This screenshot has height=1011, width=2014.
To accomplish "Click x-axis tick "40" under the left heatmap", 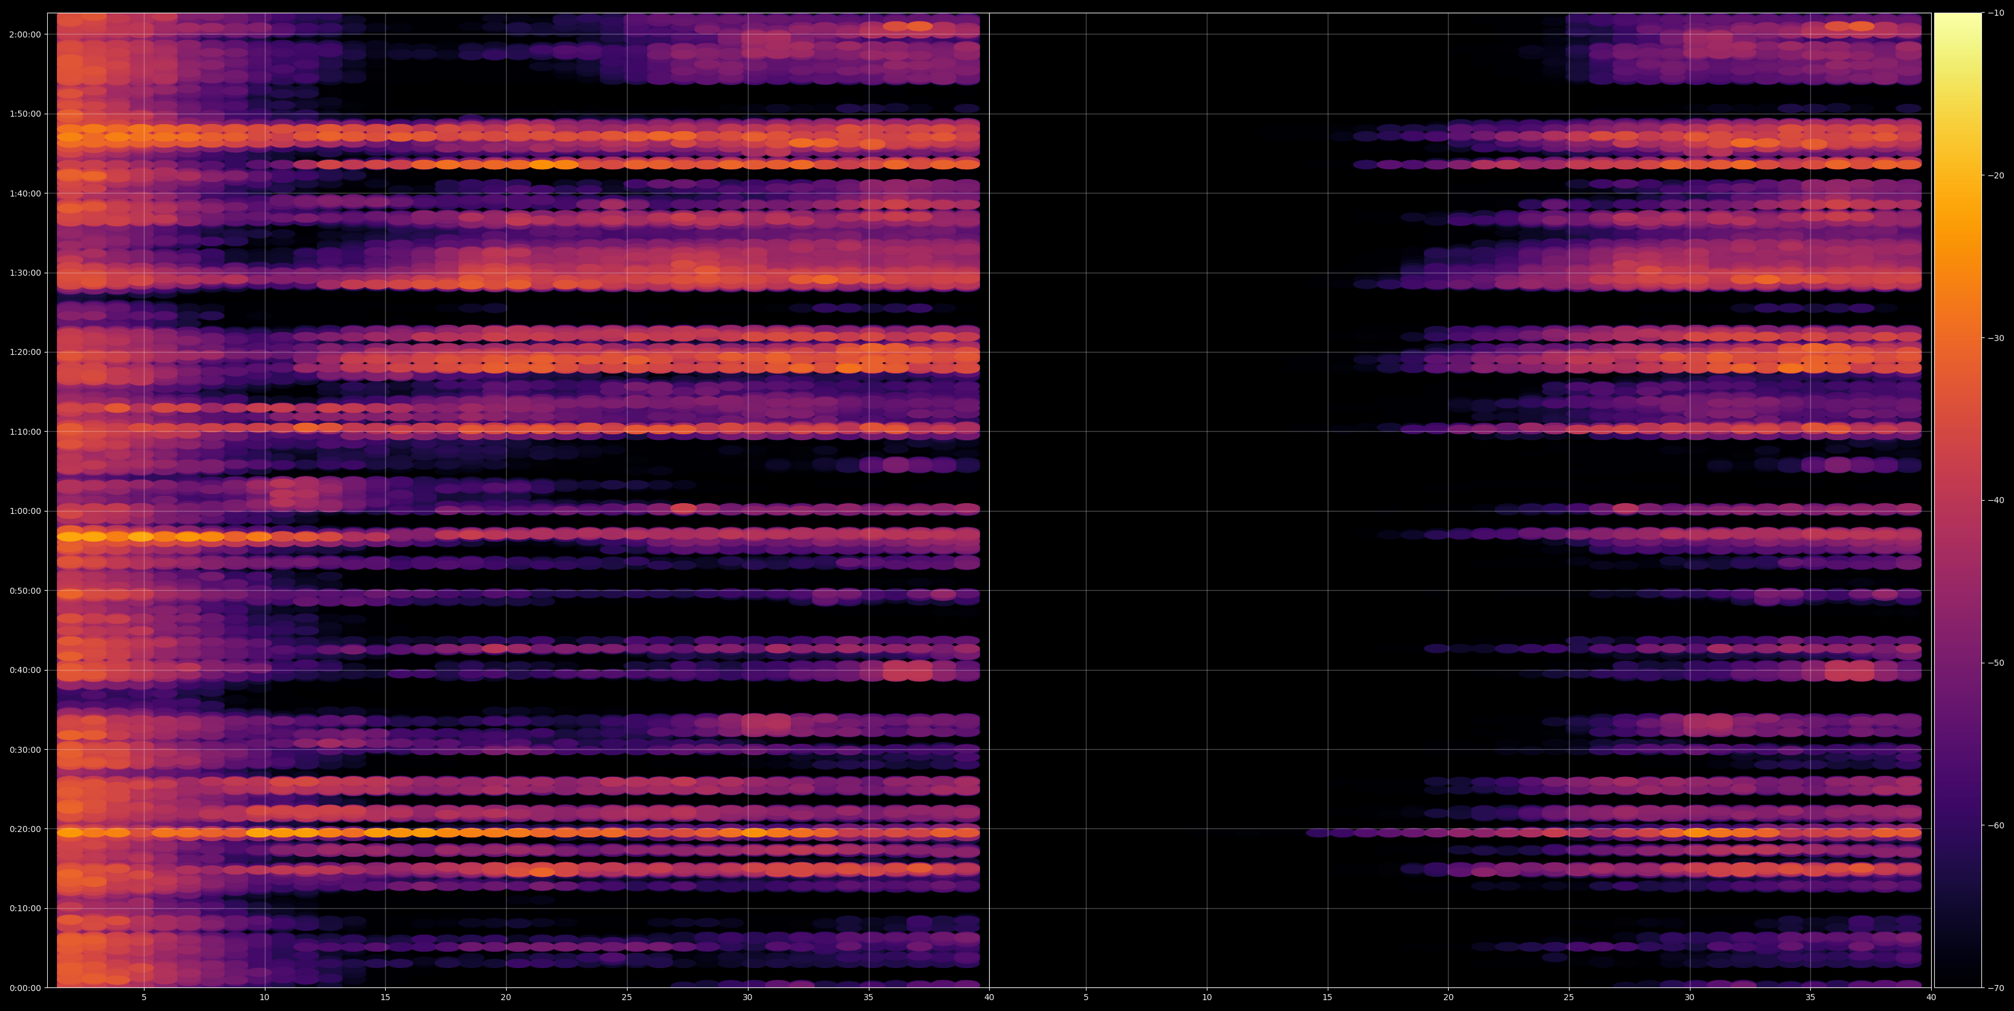I will tap(989, 998).
